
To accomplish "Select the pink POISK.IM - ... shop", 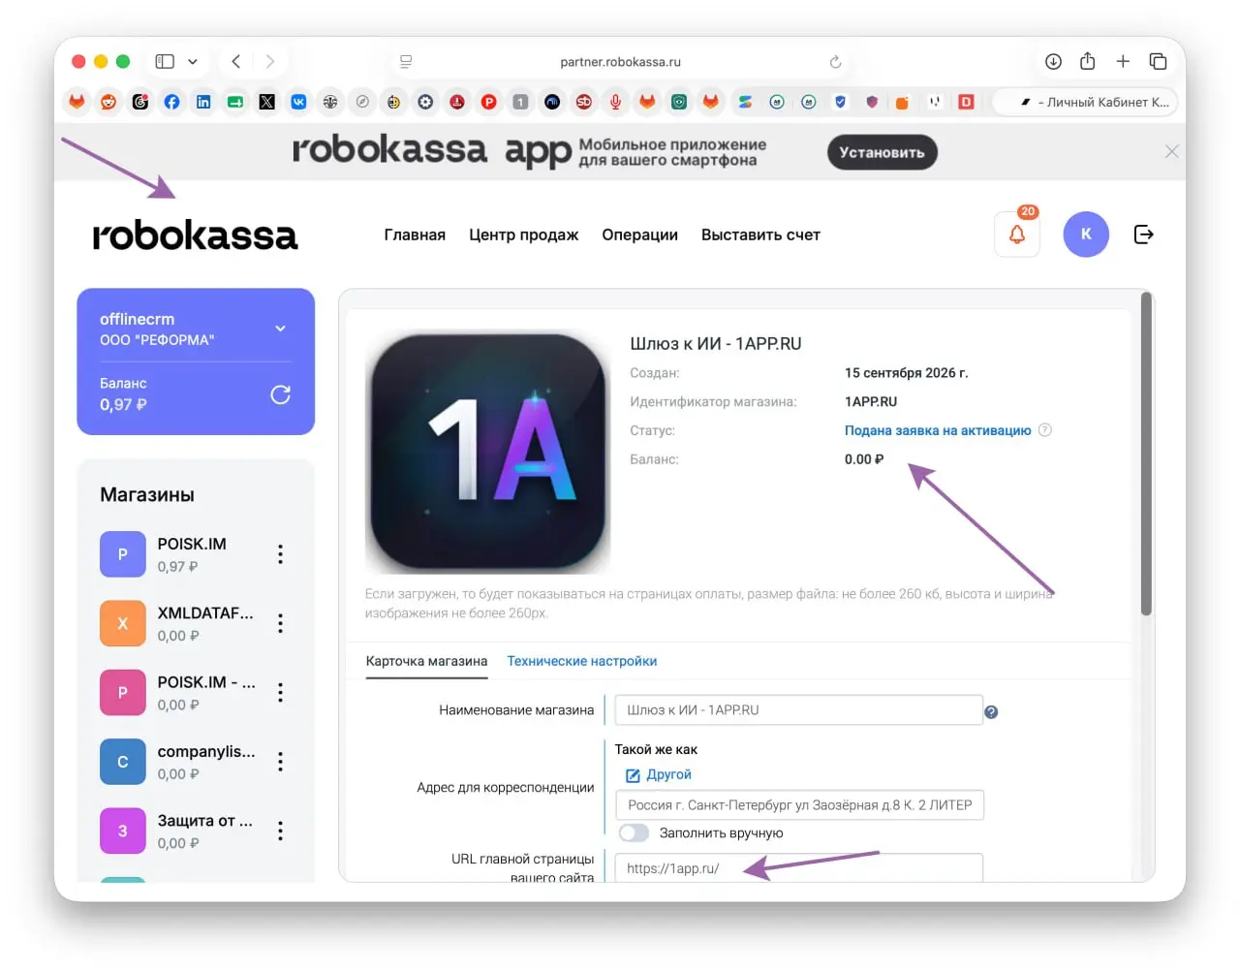I will tap(178, 692).
